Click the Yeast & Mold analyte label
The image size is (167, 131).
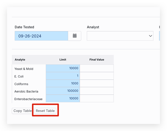[x=24, y=69]
